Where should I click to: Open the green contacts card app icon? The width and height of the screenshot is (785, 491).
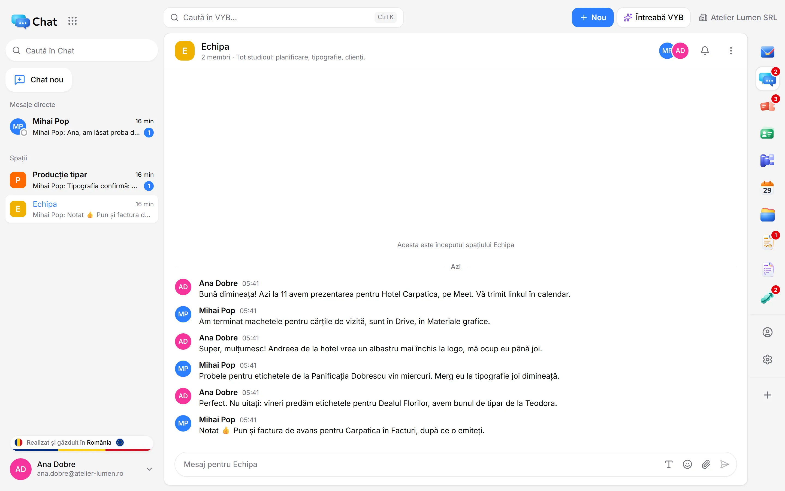point(767,133)
